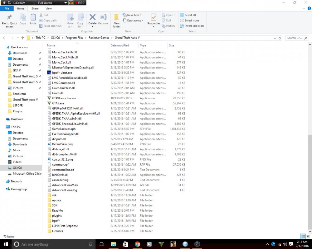Click History in Open group
312x249 pixels.
168,26
